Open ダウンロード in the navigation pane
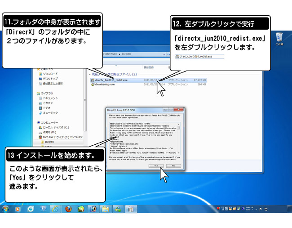The height and width of the screenshot is (228, 292). click(x=50, y=74)
